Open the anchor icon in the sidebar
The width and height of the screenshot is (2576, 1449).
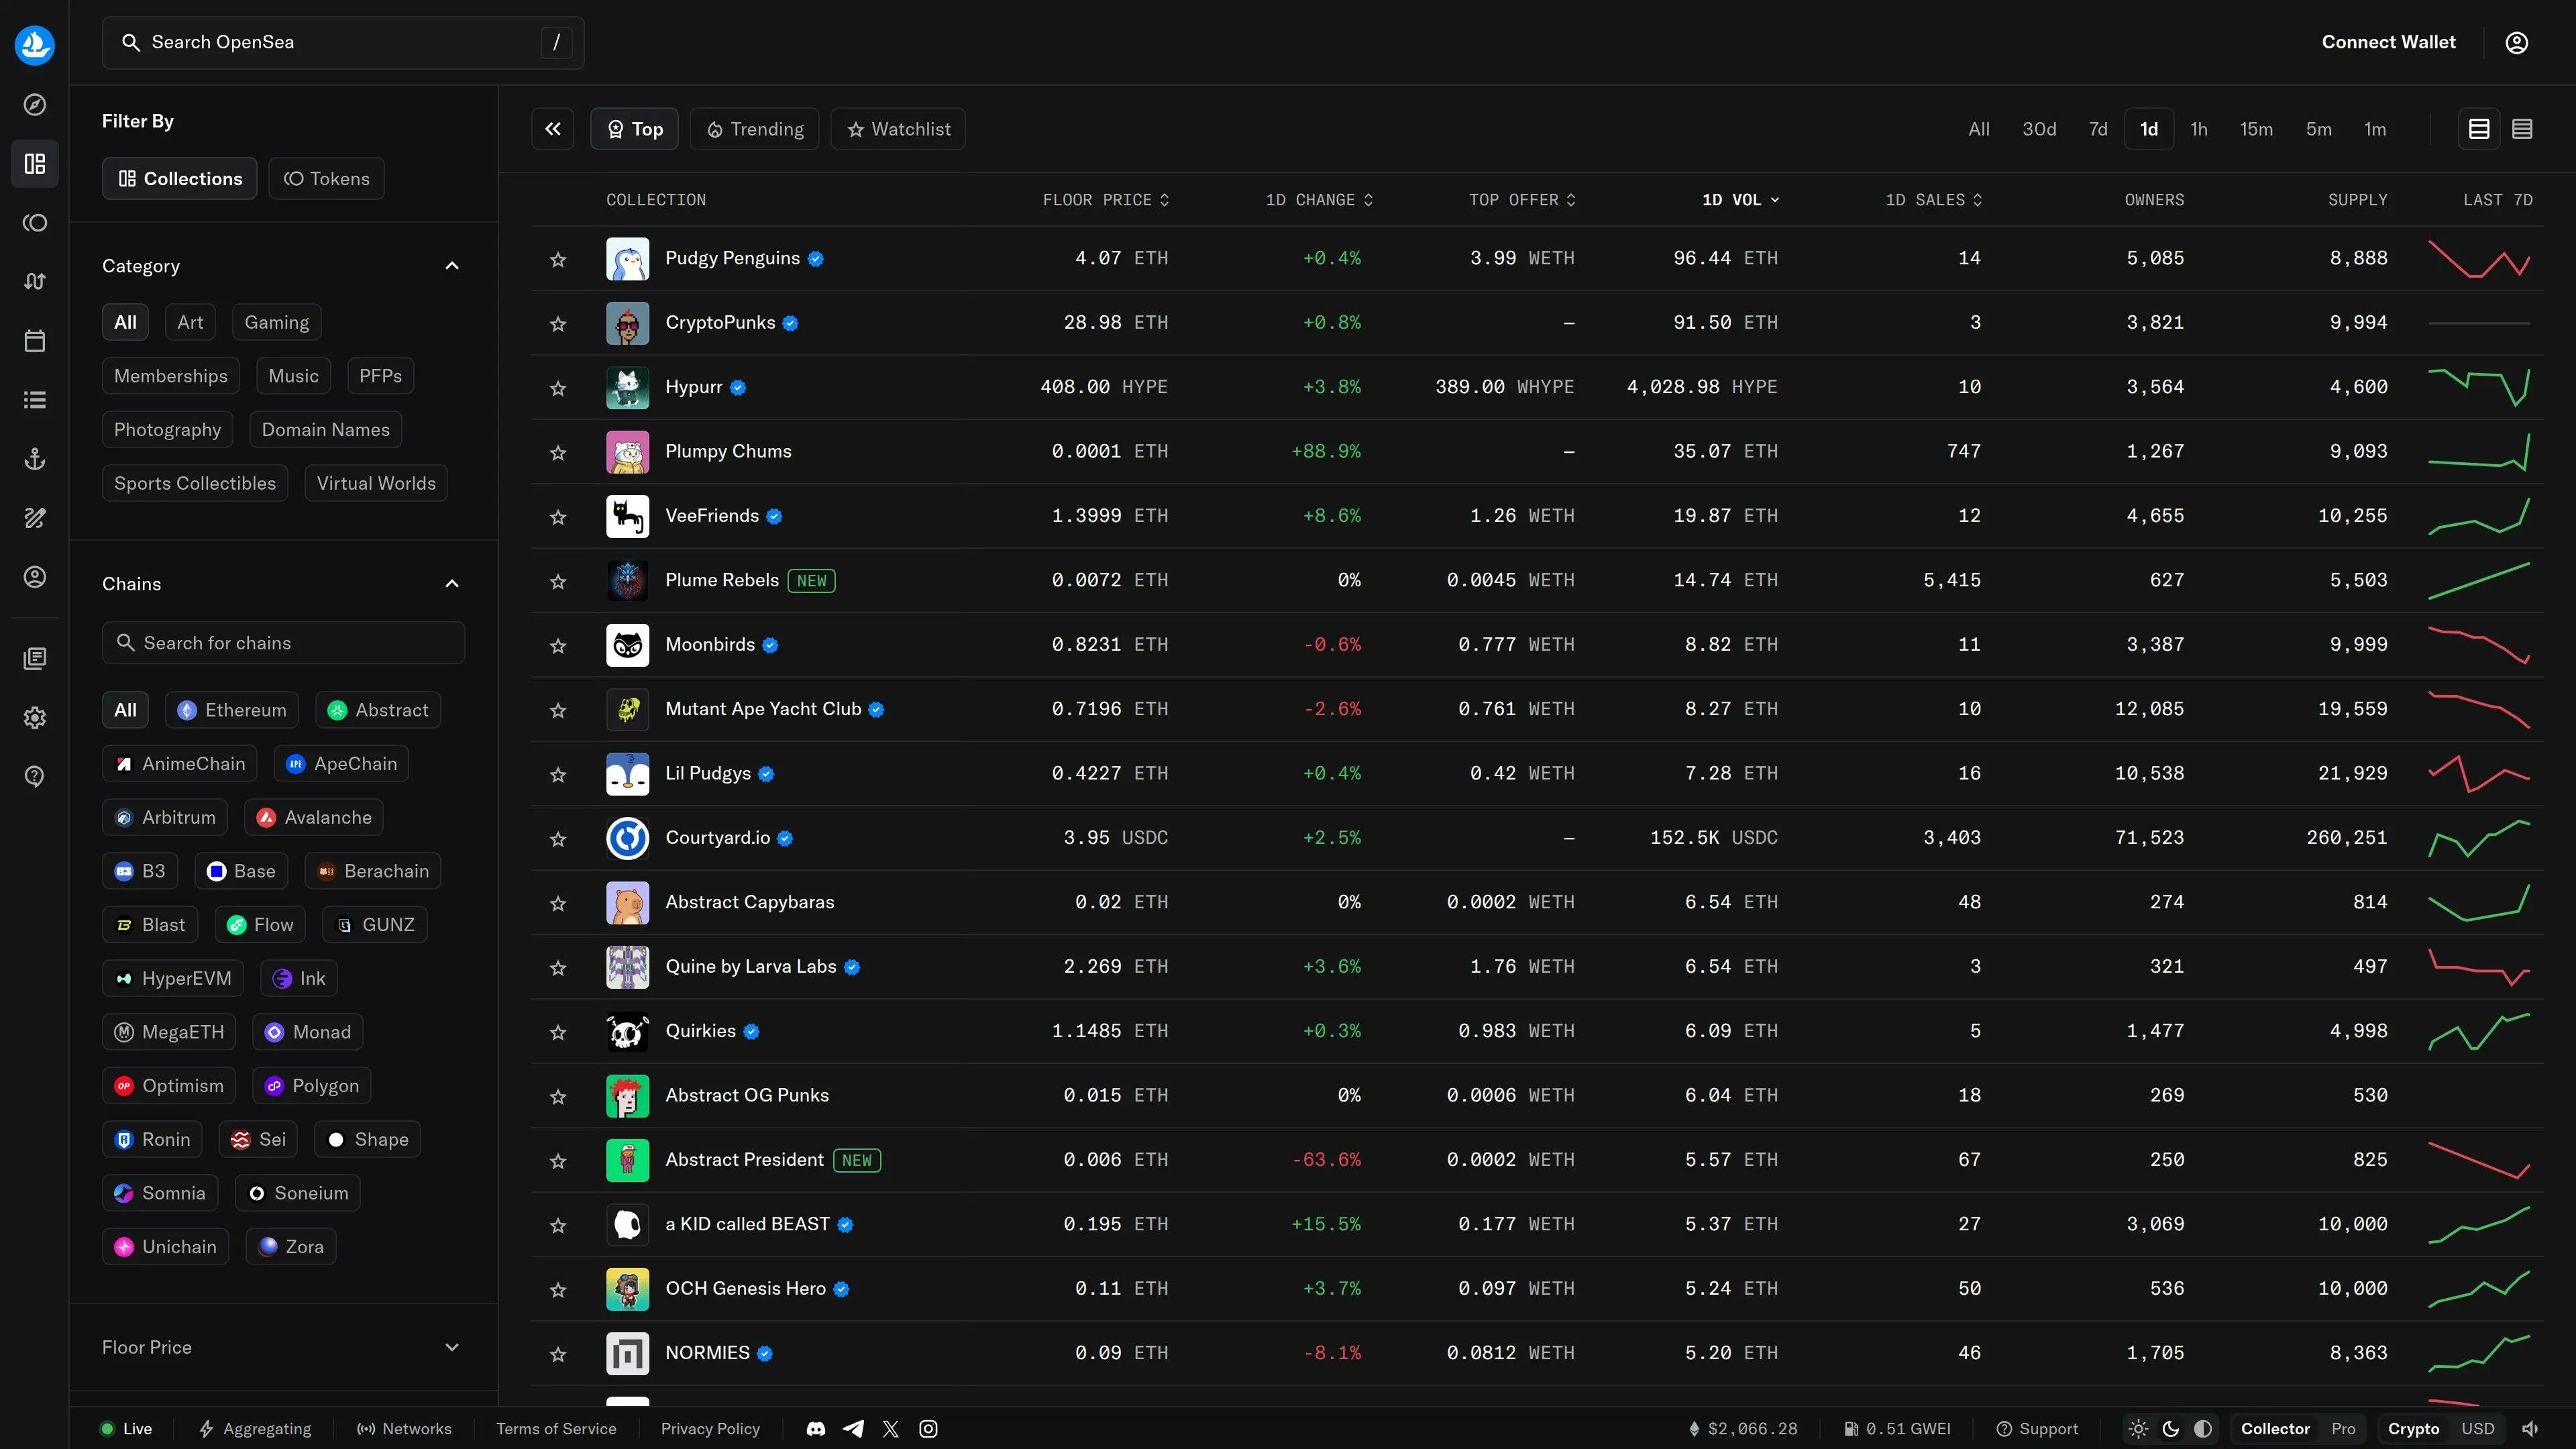coord(35,459)
